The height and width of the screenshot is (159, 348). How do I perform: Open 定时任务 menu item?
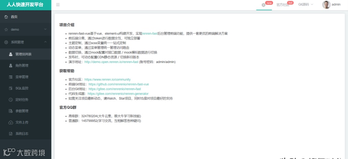coord(25,100)
